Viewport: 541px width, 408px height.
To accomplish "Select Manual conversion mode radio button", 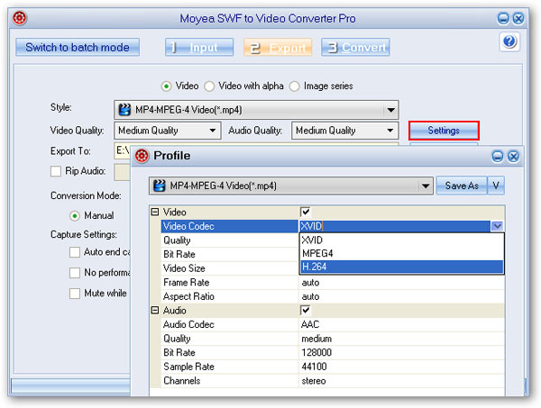I will coord(75,216).
